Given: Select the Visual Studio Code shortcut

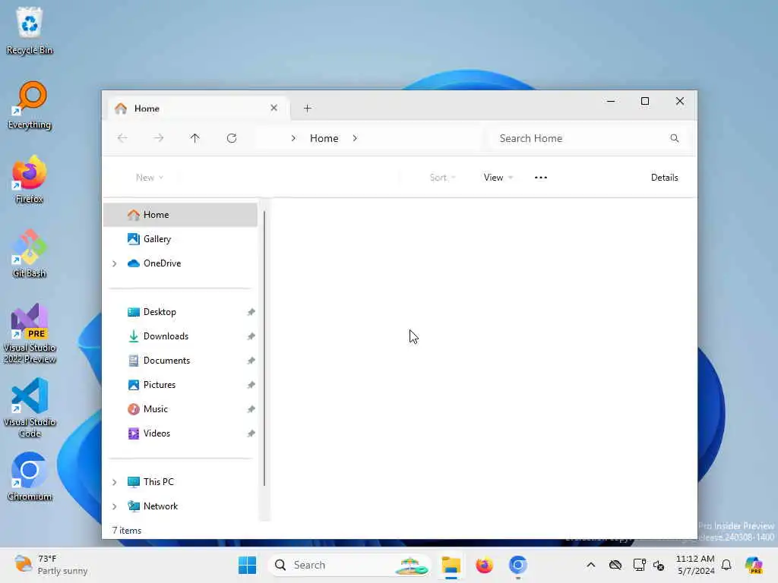Looking at the screenshot, I should 30,408.
